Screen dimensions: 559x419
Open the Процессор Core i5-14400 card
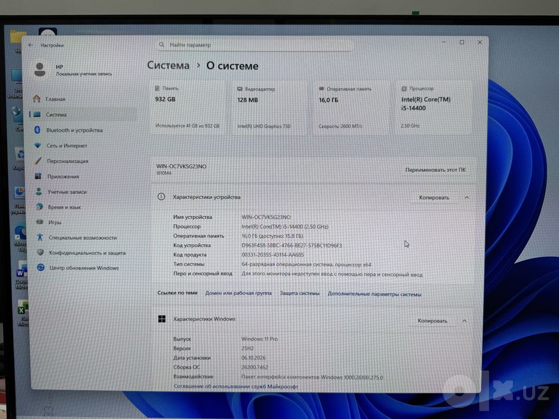pyautogui.click(x=434, y=108)
